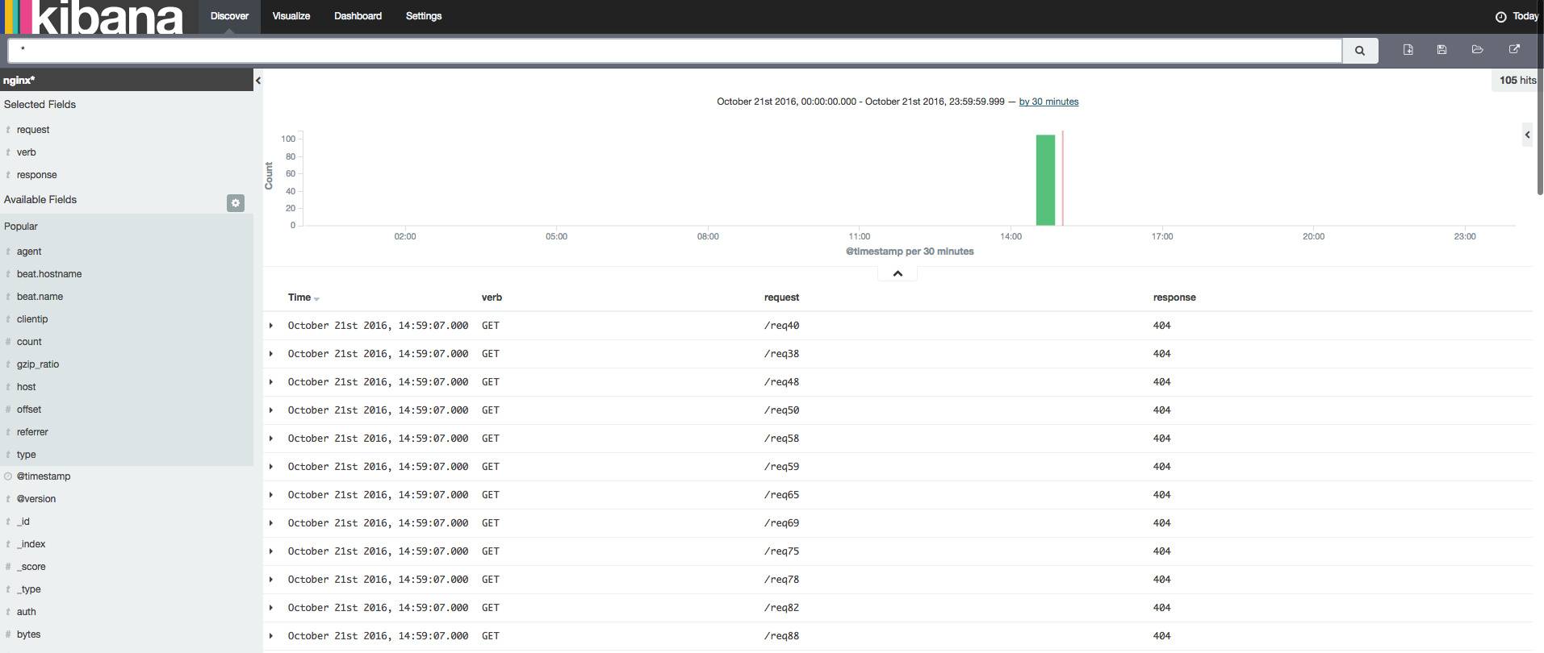Expand the log row for /req40
This screenshot has height=653, width=1544.
[x=271, y=326]
